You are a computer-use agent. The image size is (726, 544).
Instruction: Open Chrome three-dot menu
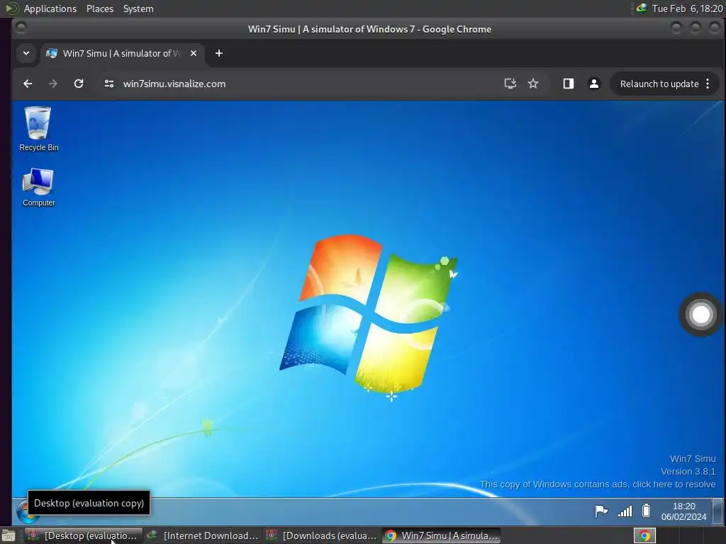pyautogui.click(x=708, y=84)
